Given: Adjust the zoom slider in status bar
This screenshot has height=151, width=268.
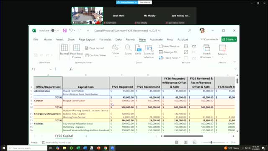Looking at the screenshot, I should [x=211, y=142].
